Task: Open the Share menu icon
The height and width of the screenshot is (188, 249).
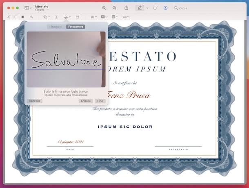Action: (127, 8)
